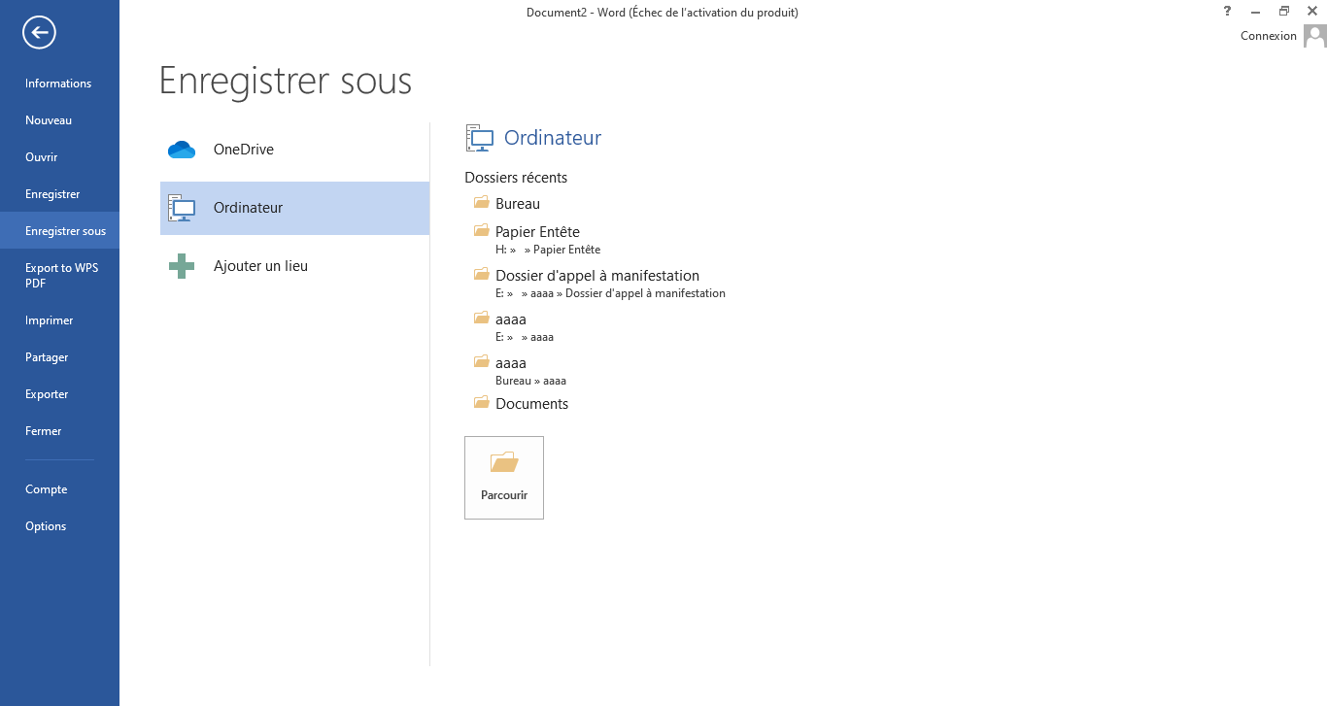Viewport: 1327px width, 706px height.
Task: Open the Informations menu item
Action: tap(59, 84)
